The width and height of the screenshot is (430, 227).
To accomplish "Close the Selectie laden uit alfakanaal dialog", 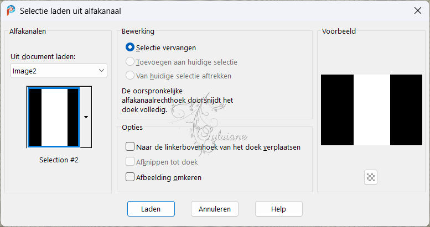I will (x=418, y=10).
